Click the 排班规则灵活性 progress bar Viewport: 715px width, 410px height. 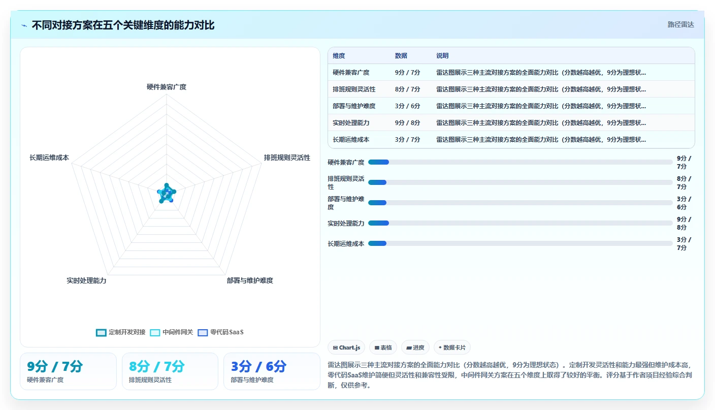pos(521,182)
